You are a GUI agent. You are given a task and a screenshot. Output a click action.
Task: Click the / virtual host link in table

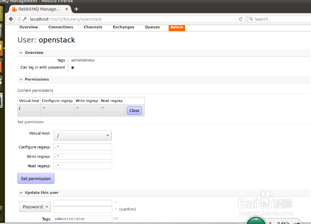pos(20,108)
